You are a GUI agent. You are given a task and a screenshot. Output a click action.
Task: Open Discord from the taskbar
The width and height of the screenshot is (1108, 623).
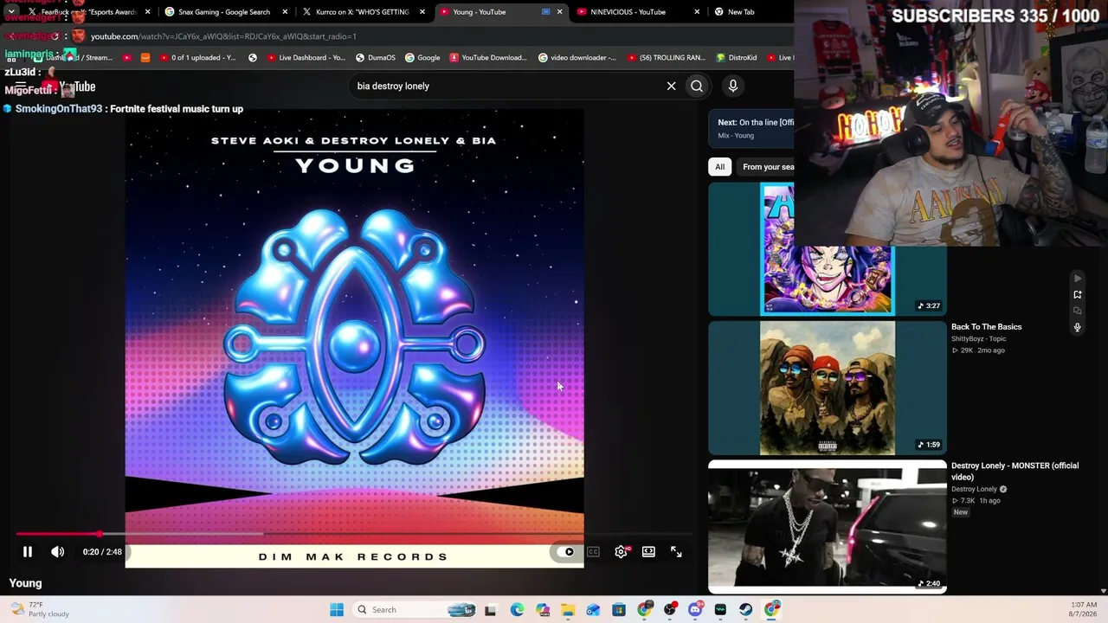695,610
